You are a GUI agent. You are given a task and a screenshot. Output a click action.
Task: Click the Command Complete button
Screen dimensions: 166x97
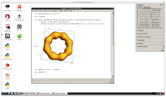coord(144,26)
